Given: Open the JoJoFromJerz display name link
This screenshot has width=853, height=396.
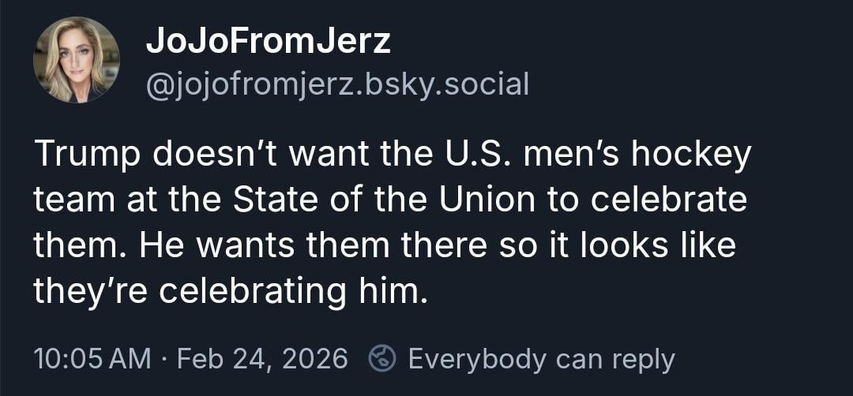Looking at the screenshot, I should point(268,41).
